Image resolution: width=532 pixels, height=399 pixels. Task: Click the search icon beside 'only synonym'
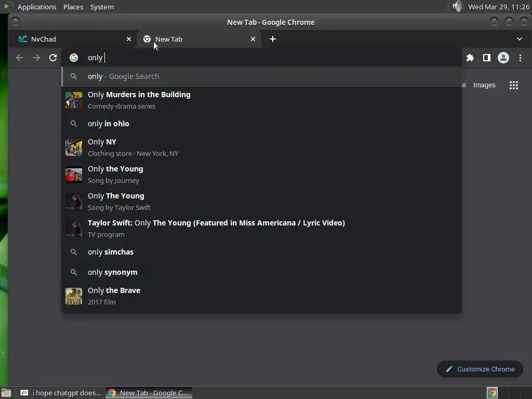(74, 272)
